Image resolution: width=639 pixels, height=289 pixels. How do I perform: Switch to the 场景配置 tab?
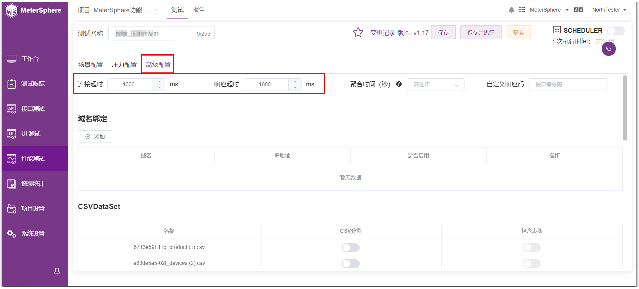91,64
